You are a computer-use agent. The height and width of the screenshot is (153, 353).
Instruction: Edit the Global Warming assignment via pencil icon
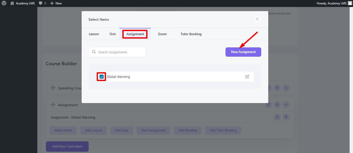(x=247, y=76)
